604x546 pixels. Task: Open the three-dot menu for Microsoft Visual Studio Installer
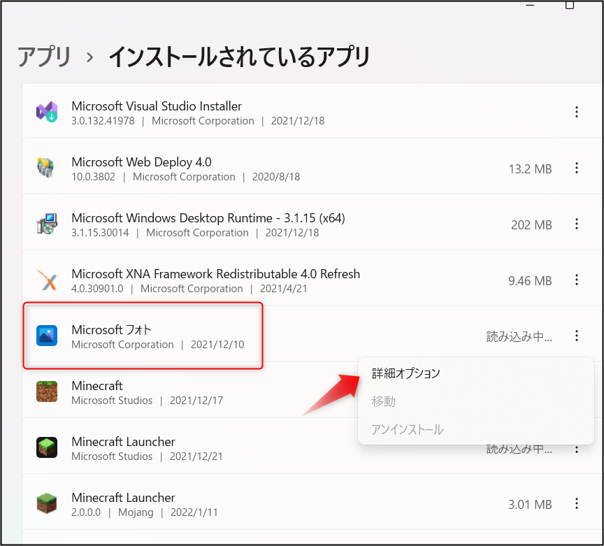pyautogui.click(x=577, y=112)
